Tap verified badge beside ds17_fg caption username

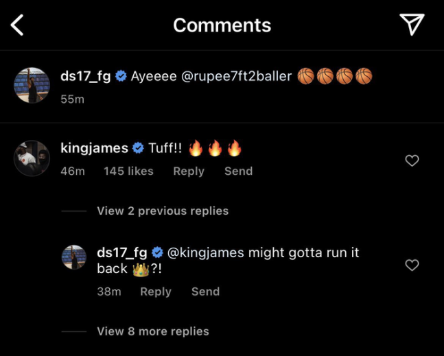pyautogui.click(x=121, y=77)
